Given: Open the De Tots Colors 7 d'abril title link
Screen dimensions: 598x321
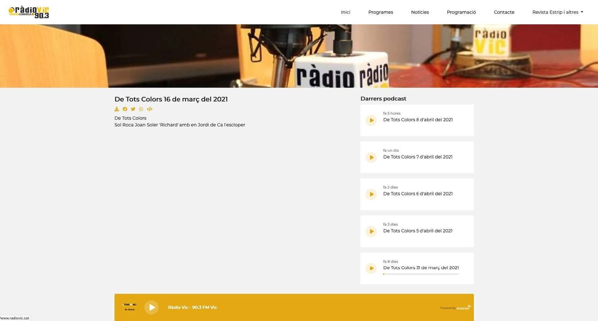Looking at the screenshot, I should point(418,157).
